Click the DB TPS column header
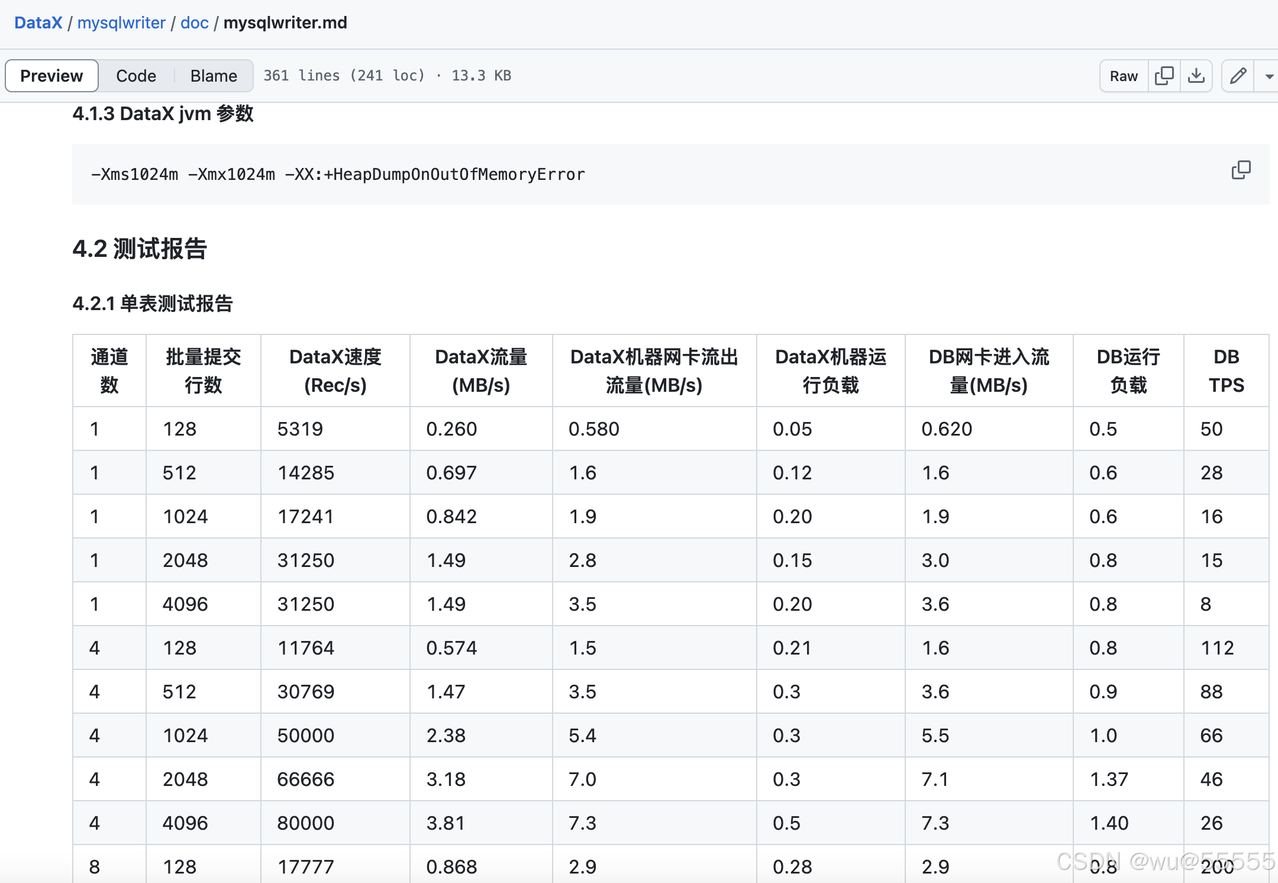The width and height of the screenshot is (1278, 883). click(x=1226, y=371)
